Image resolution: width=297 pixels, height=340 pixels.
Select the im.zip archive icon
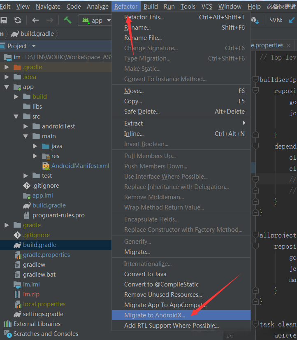click(x=17, y=294)
